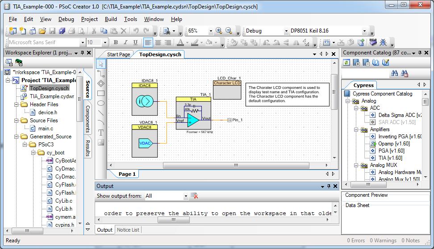Open the DP8051 Keil 8.16 toolchain dropdown
434x249 pixels.
[x=364, y=31]
